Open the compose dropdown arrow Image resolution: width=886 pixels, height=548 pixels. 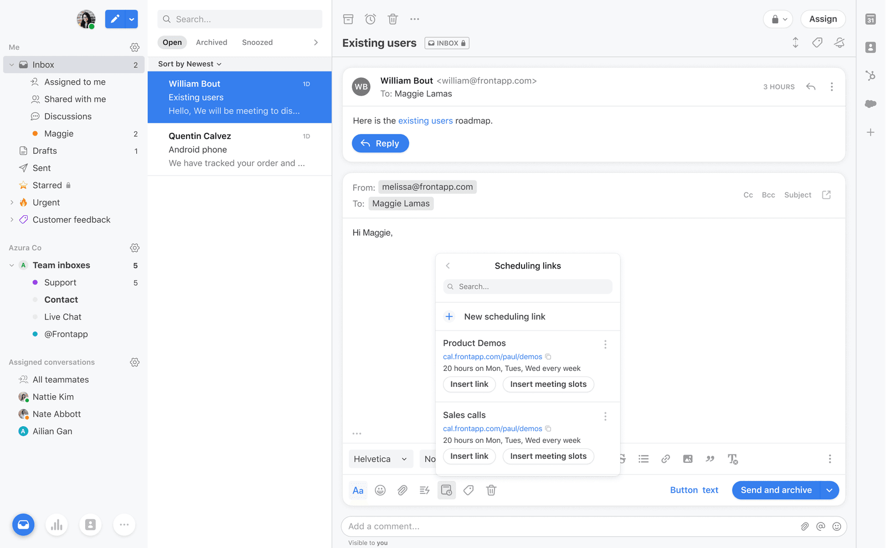pyautogui.click(x=132, y=19)
